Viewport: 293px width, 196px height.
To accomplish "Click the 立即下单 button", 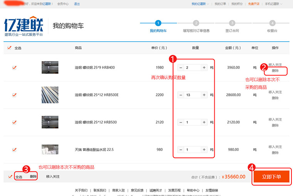I will click(x=271, y=177).
